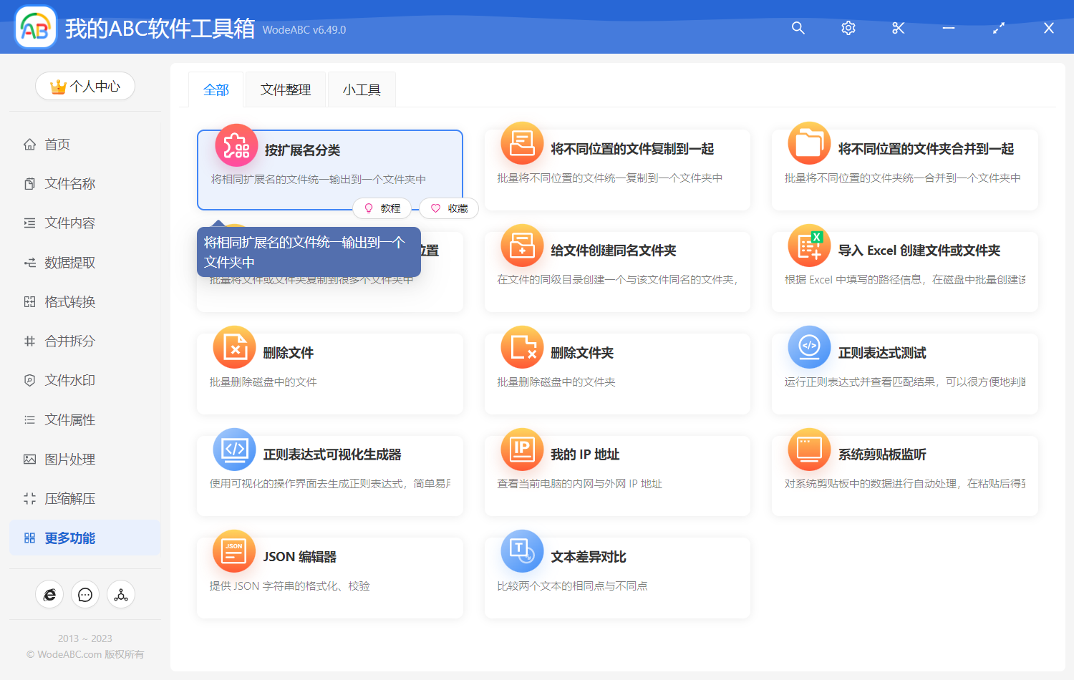Open the chat bubble icon in sidebar

click(85, 595)
